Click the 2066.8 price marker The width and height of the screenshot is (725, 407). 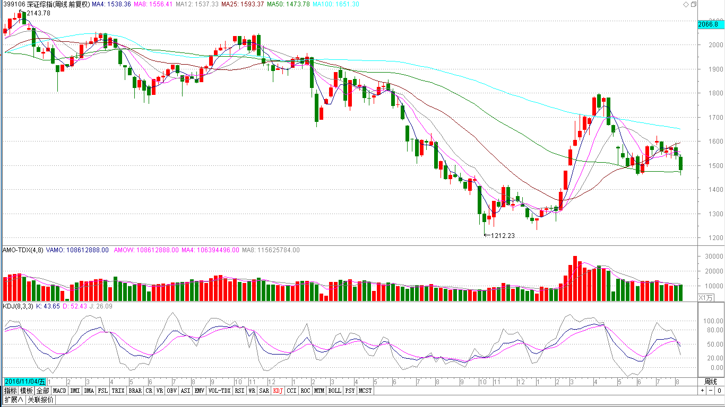(711, 24)
